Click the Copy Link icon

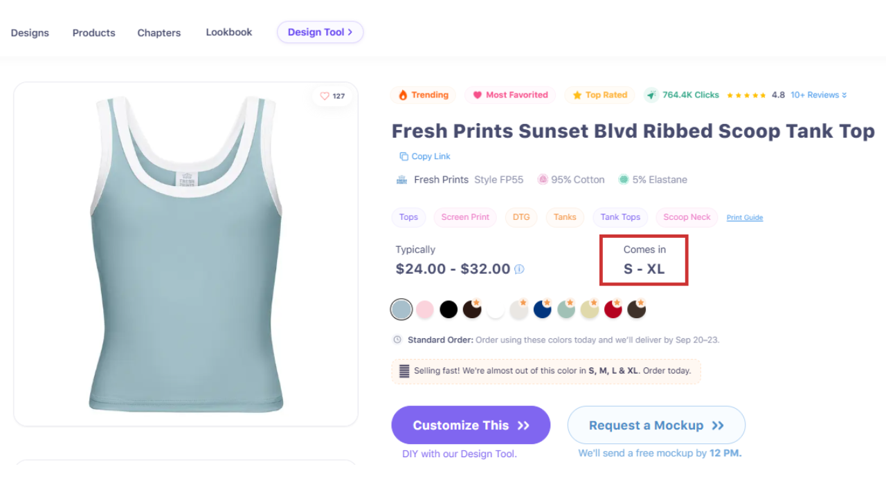pos(404,156)
